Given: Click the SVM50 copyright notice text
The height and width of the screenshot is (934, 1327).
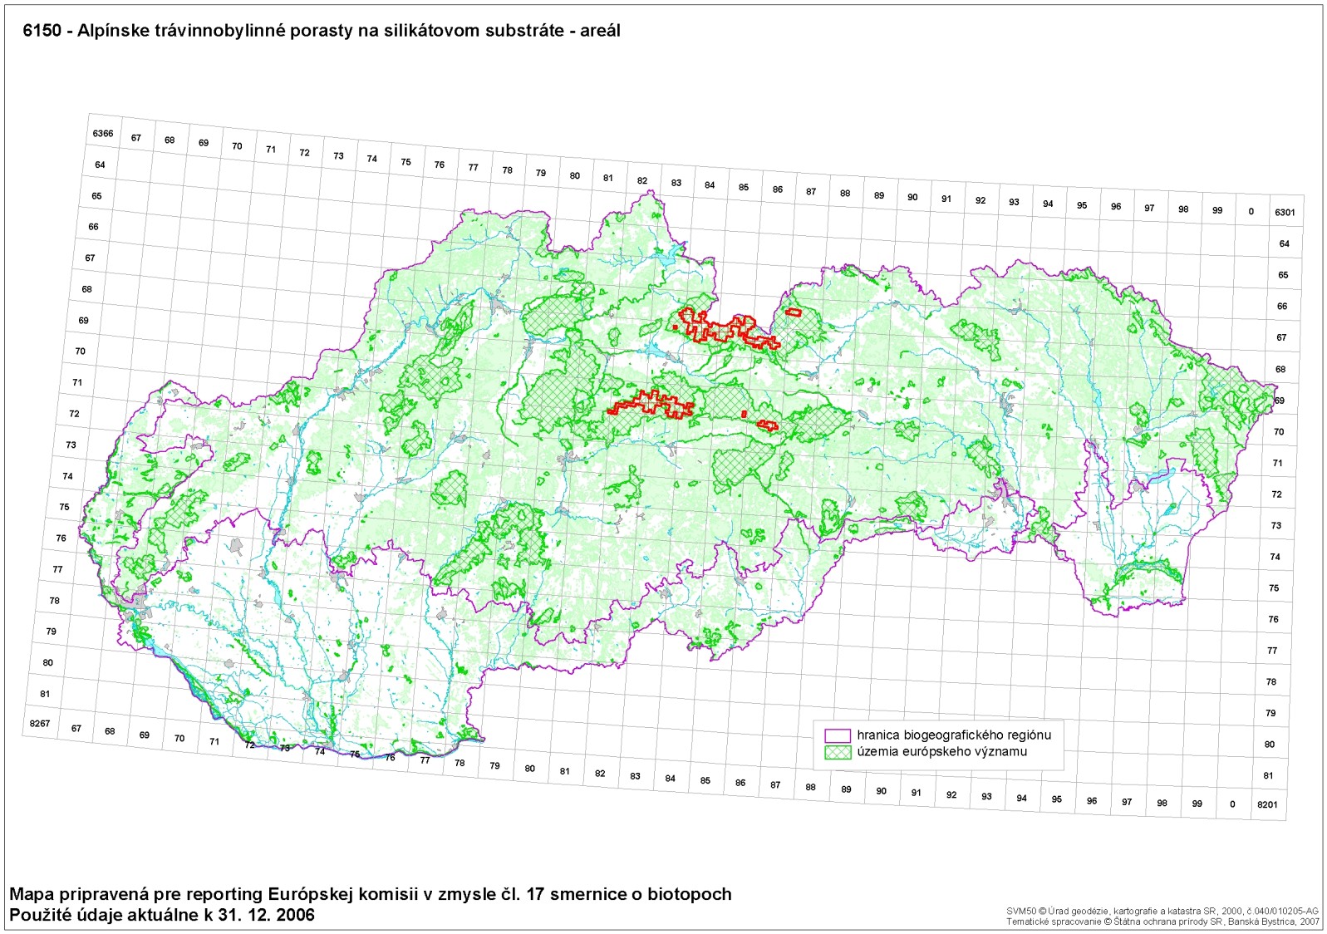Looking at the screenshot, I should [x=1162, y=912].
